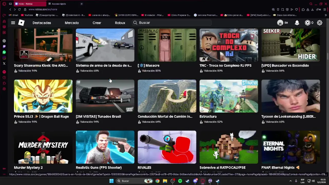Open the Prince SSJ3 Dragon Ball Rage thumbnail
This screenshot has width=329, height=185.
point(43,96)
